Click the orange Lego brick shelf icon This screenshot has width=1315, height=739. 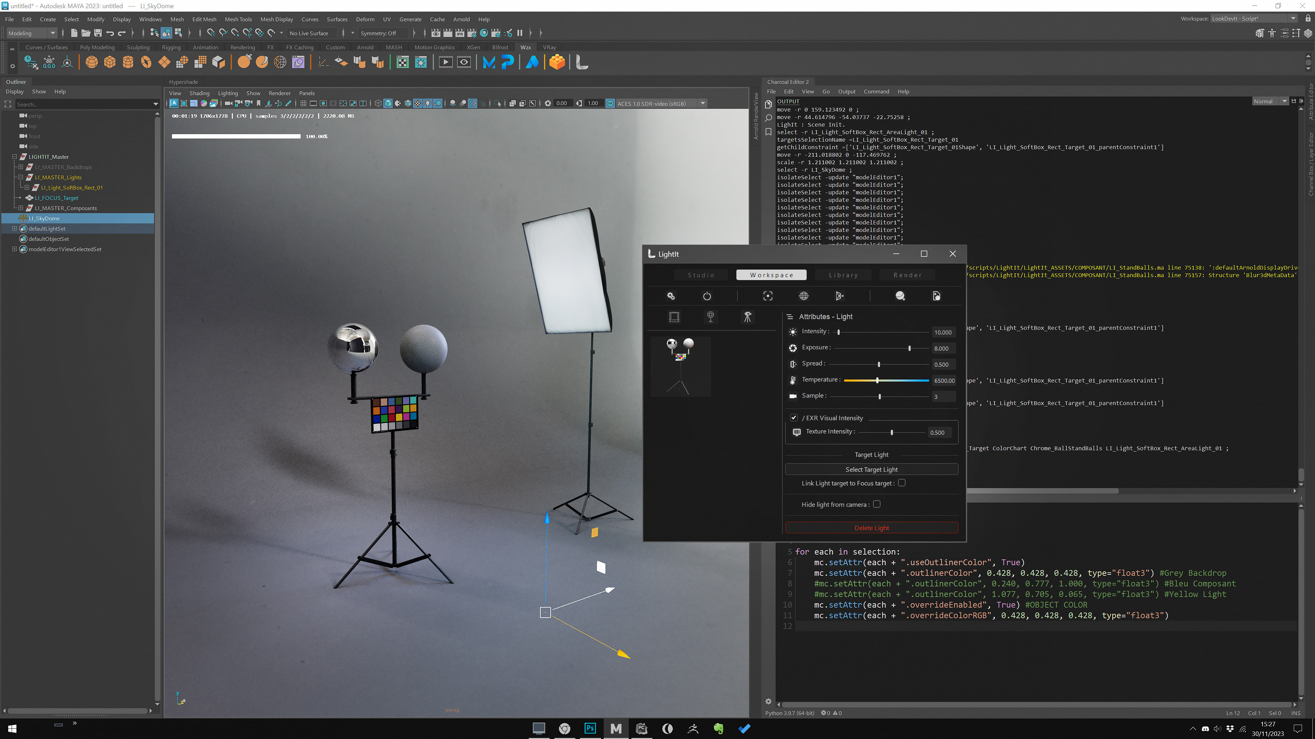[557, 62]
